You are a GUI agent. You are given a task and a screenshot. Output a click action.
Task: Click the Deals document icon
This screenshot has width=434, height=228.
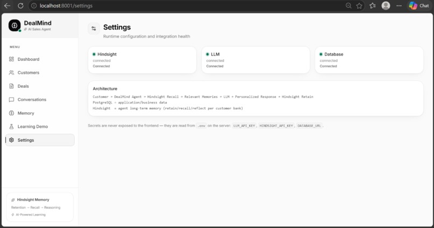11,86
